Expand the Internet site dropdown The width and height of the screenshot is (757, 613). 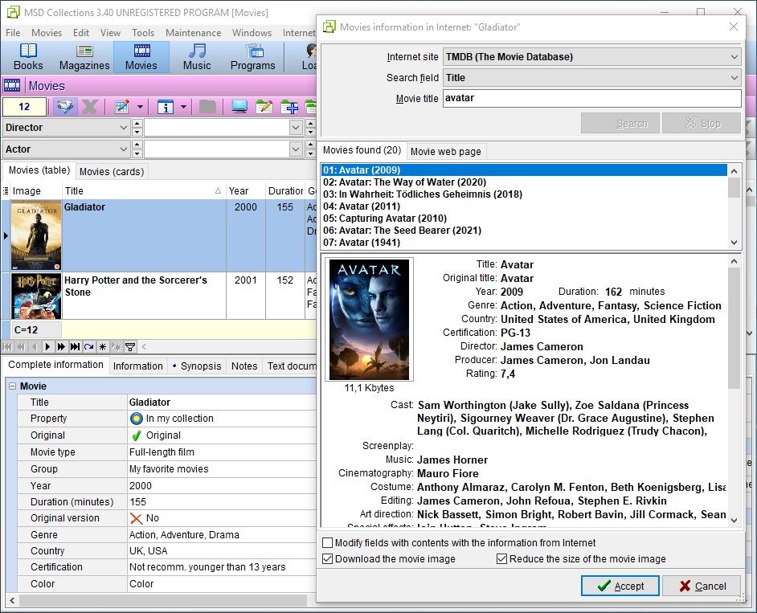point(734,57)
